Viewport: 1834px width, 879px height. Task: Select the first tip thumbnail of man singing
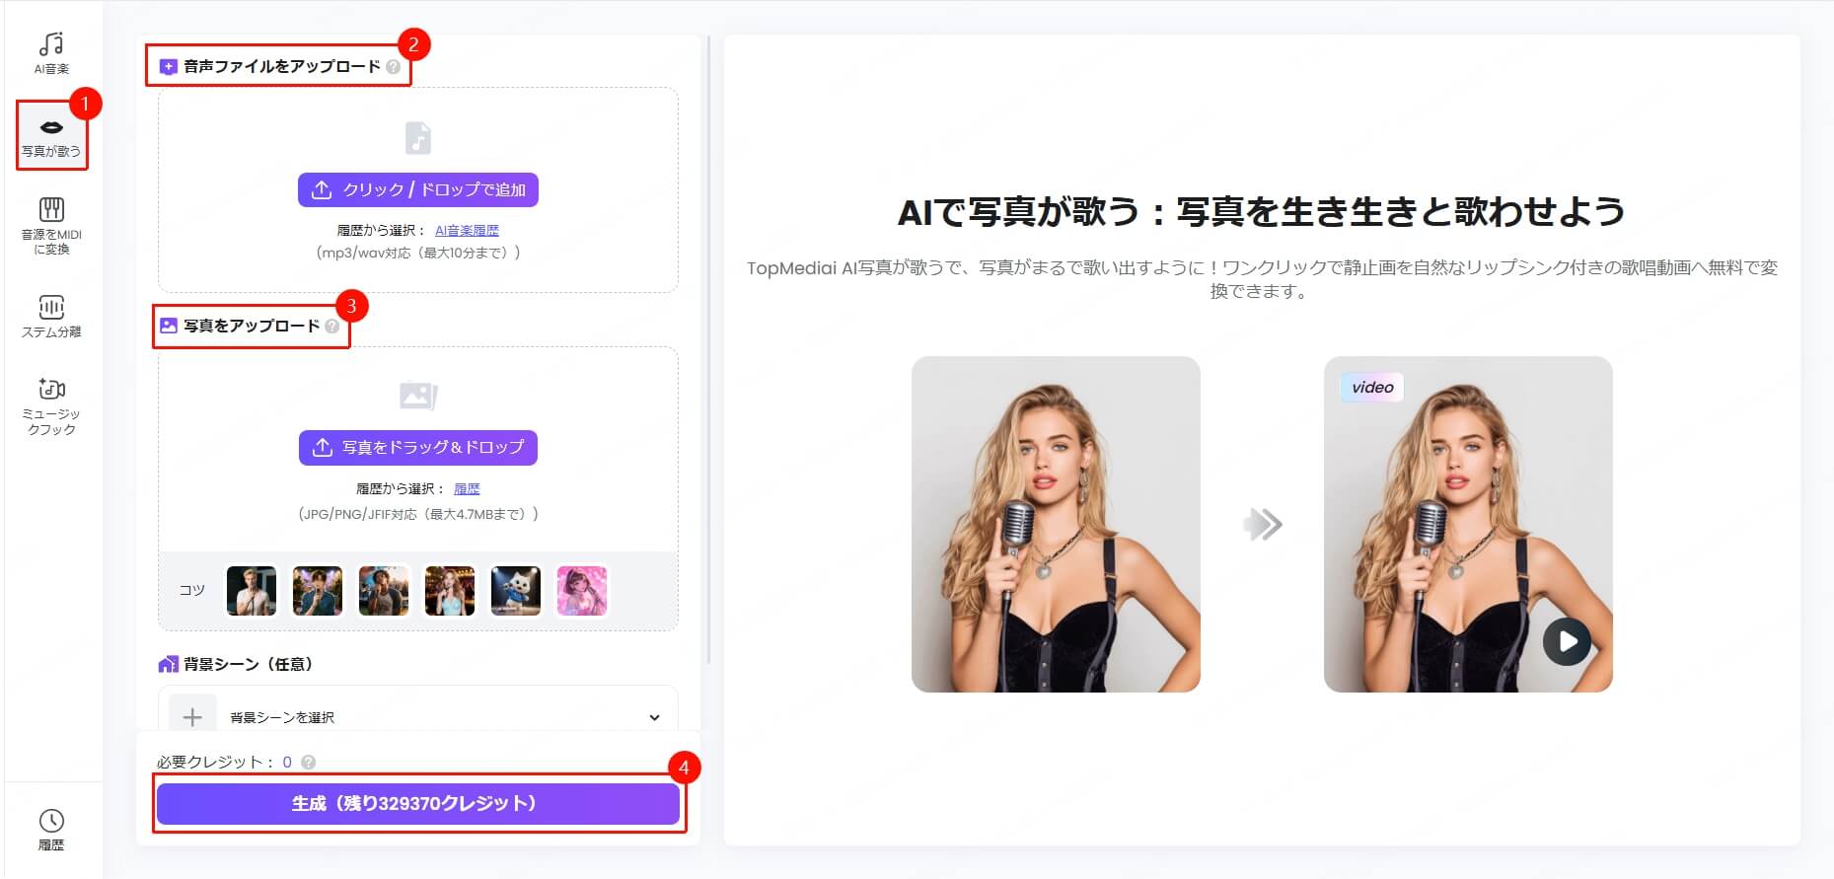tap(252, 591)
